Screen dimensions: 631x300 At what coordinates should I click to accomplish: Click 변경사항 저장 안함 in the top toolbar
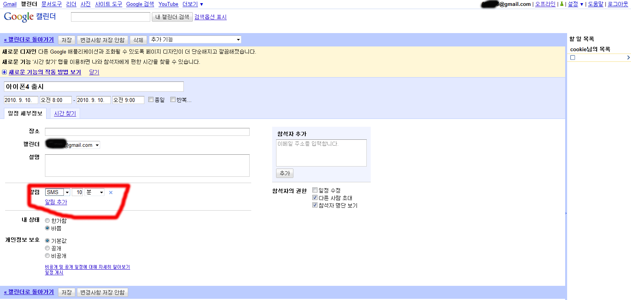click(103, 40)
